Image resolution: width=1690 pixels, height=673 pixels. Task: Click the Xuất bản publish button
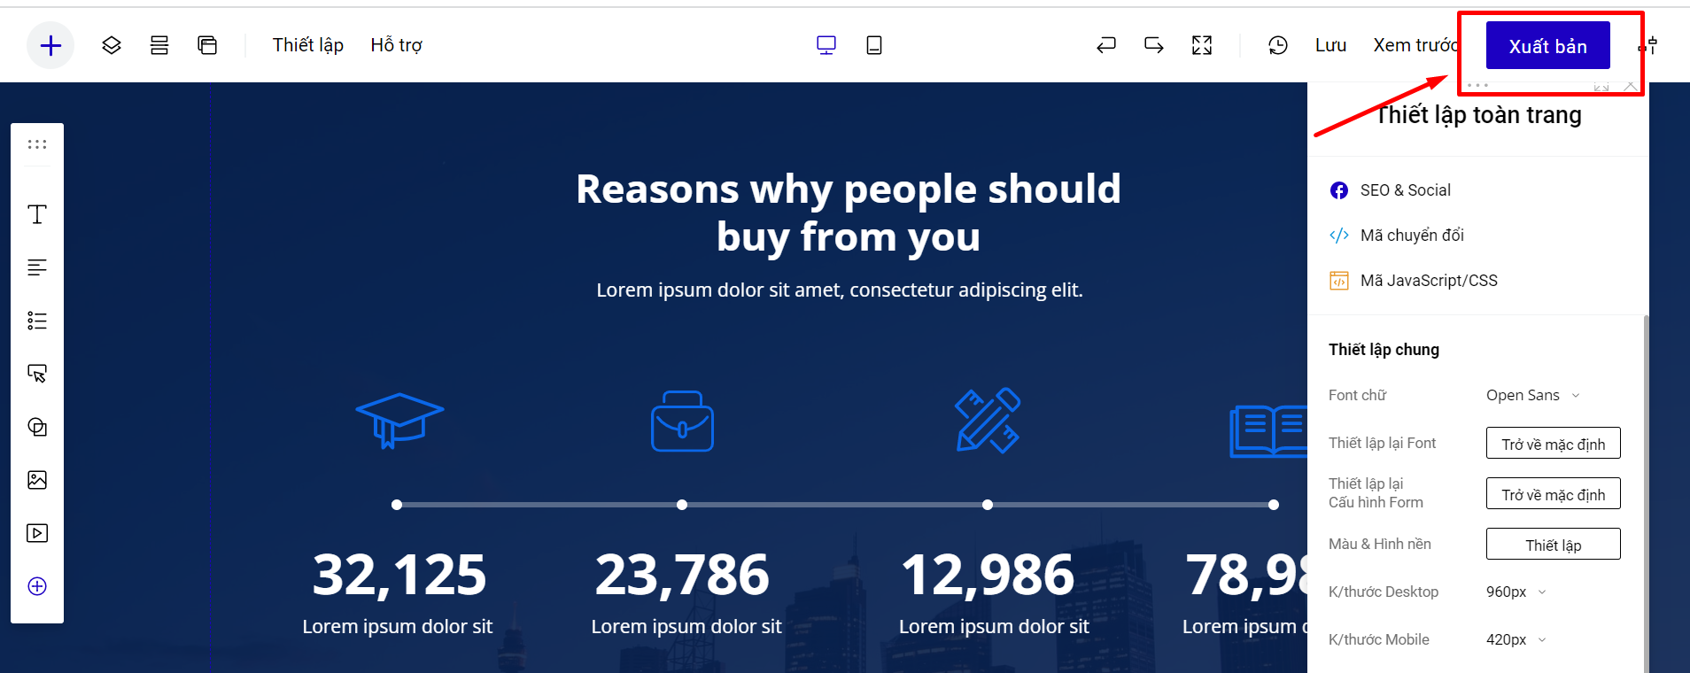1547,46
